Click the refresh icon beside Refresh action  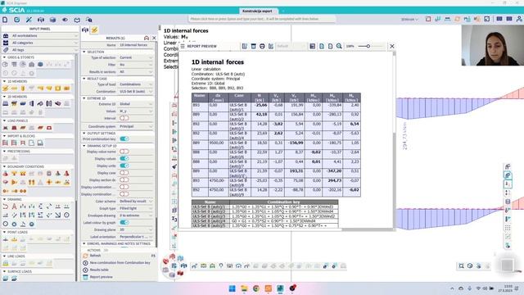[85, 256]
